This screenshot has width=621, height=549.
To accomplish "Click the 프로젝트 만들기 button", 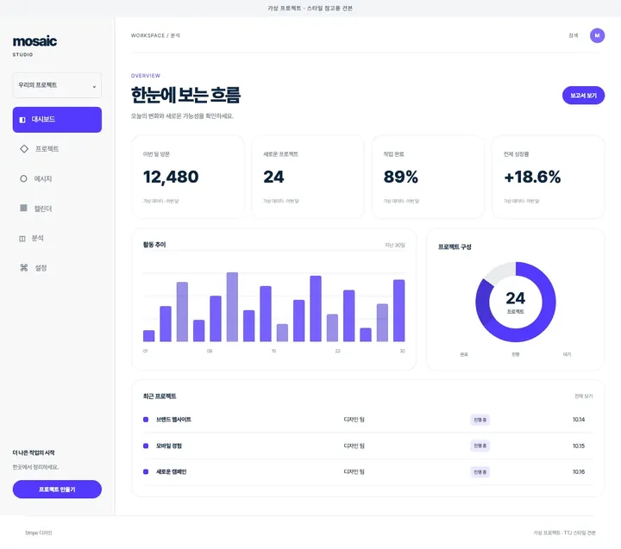I will [x=57, y=490].
